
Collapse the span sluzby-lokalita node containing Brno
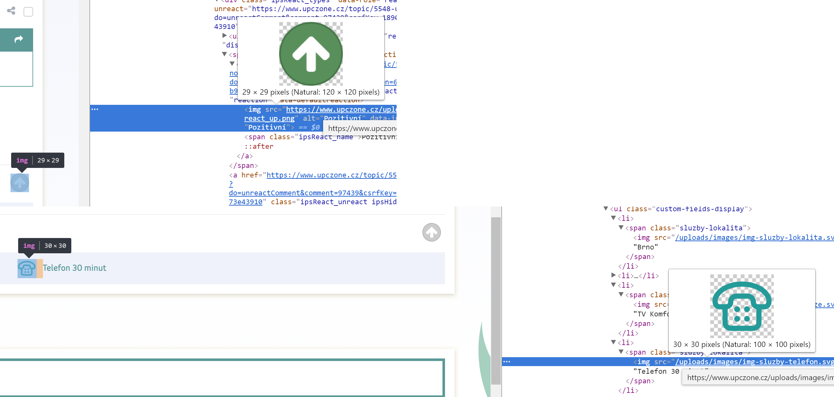[x=621, y=228]
